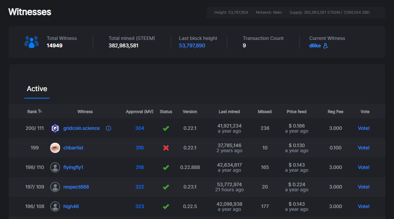Vote for gridcoin.science

364,128
